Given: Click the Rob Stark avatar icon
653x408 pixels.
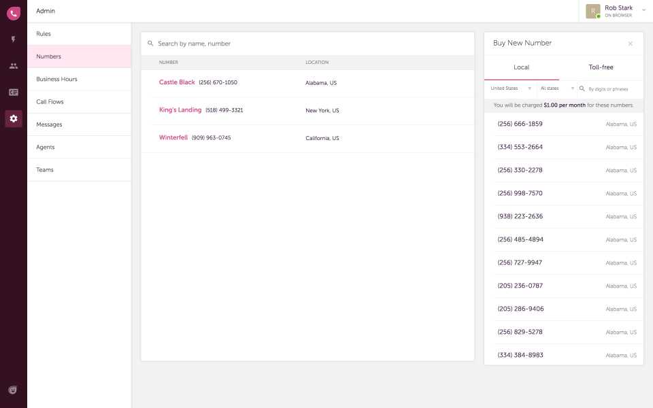Looking at the screenshot, I should 592,12.
